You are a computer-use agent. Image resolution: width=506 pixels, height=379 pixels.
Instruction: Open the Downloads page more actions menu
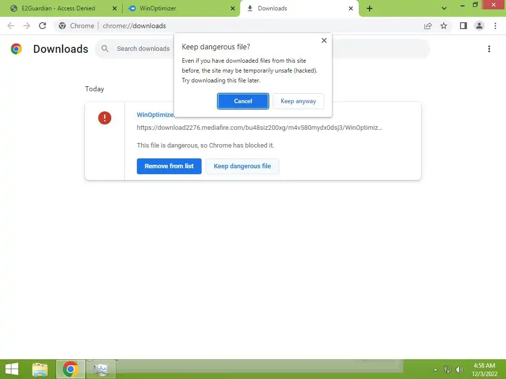click(x=489, y=49)
